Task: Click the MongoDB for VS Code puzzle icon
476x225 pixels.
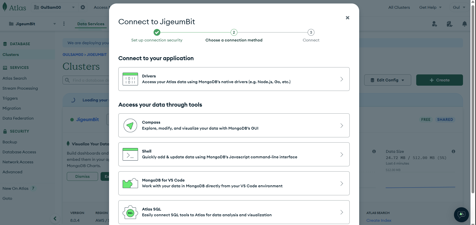Action: 130,183
